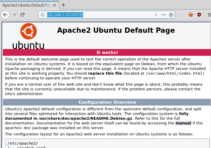
Task: Click the Configuration Overview section header
Action: point(107,102)
